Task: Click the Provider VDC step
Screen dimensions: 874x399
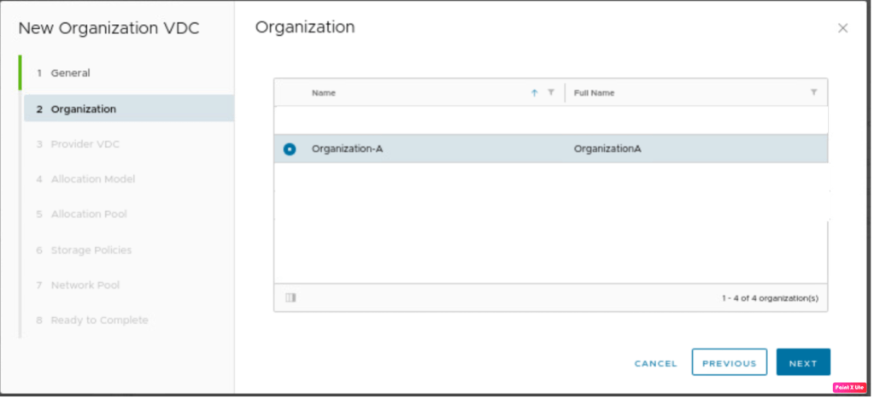Action: click(85, 144)
